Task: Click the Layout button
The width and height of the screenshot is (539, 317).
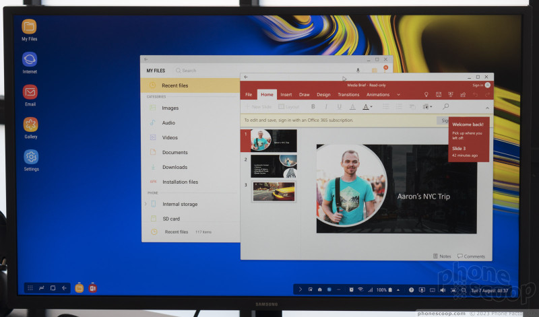Action: point(288,107)
